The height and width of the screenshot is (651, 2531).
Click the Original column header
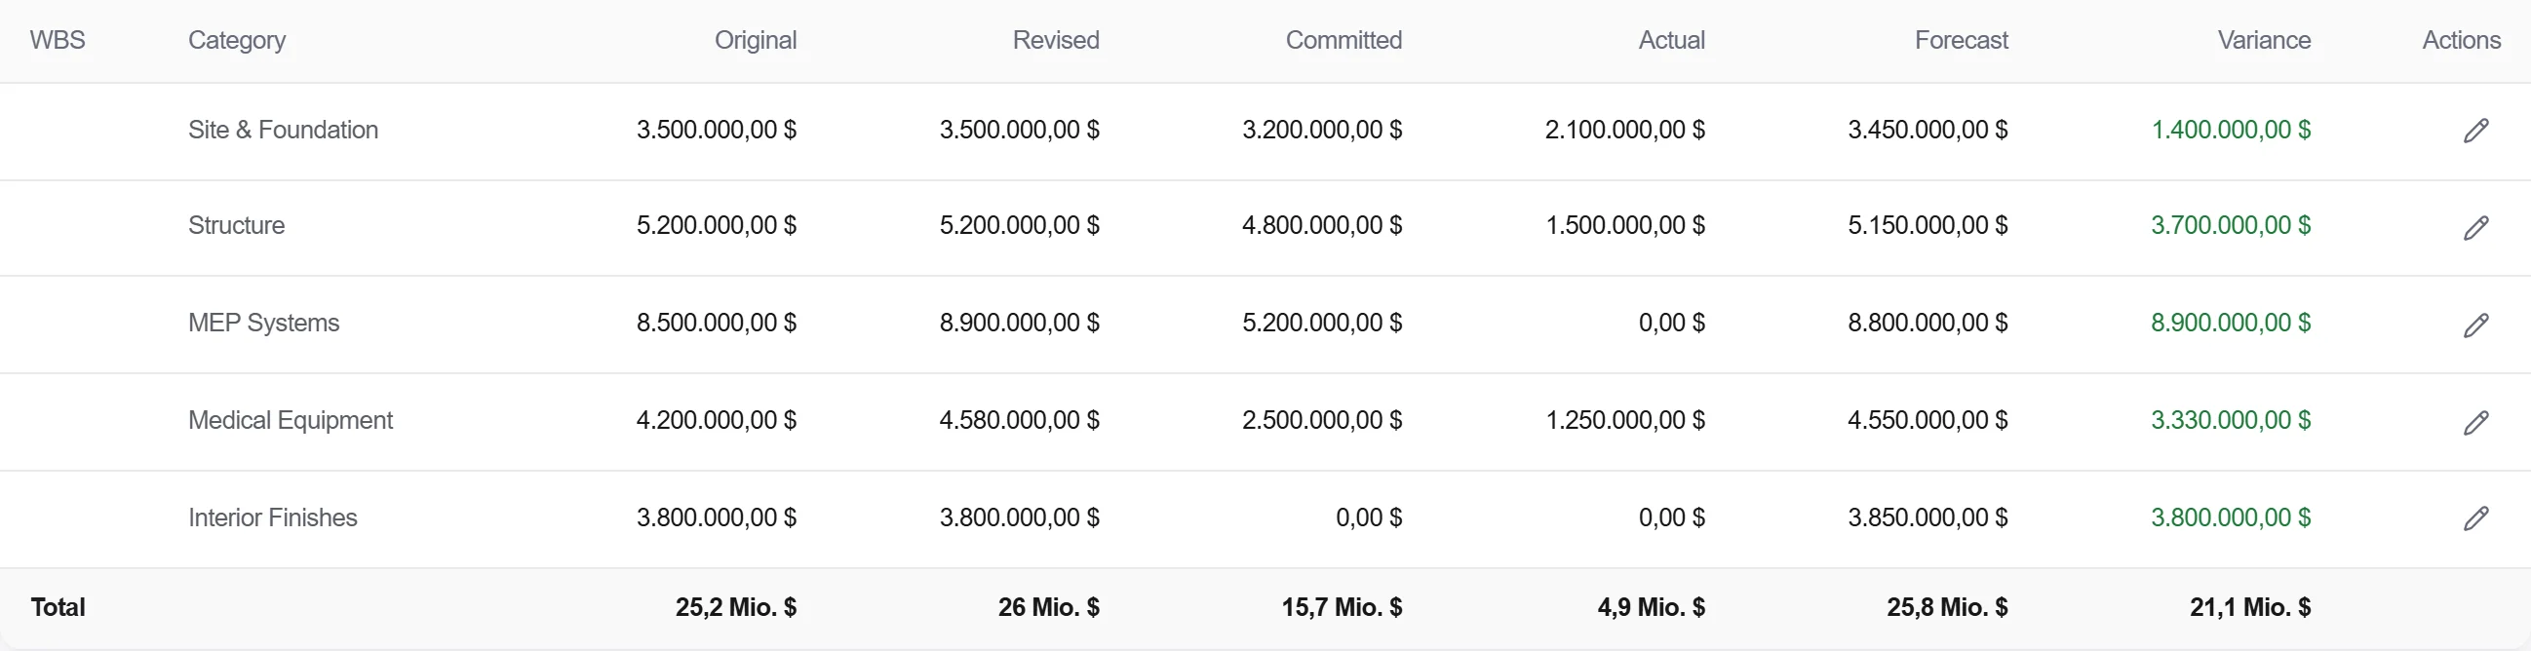pos(755,40)
